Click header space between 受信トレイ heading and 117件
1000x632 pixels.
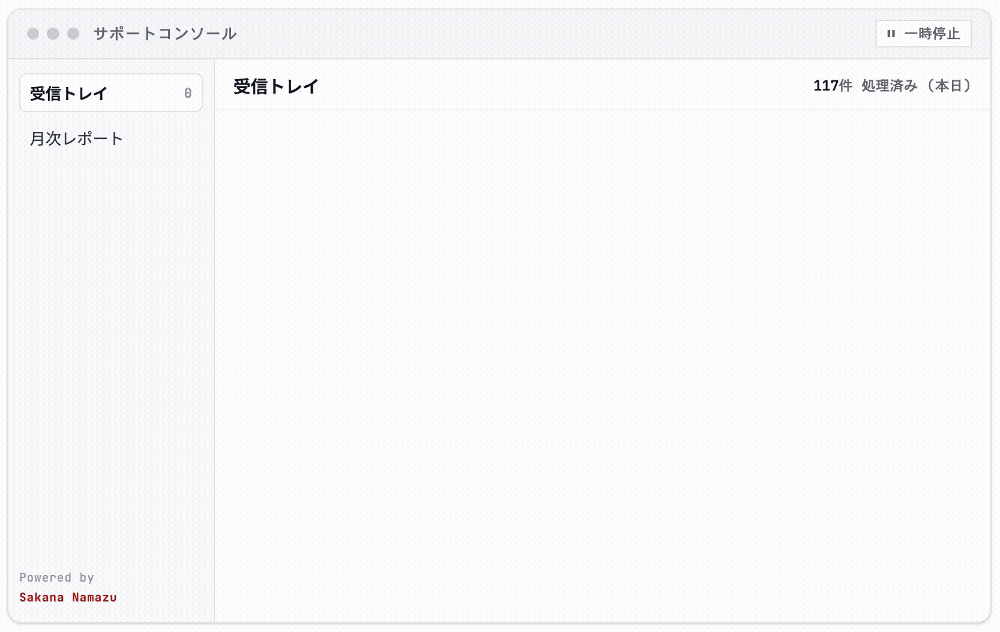(565, 86)
